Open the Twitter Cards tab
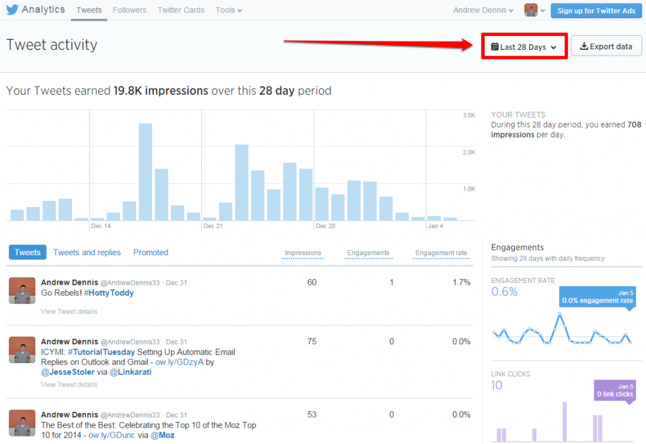646x444 pixels. click(x=180, y=10)
